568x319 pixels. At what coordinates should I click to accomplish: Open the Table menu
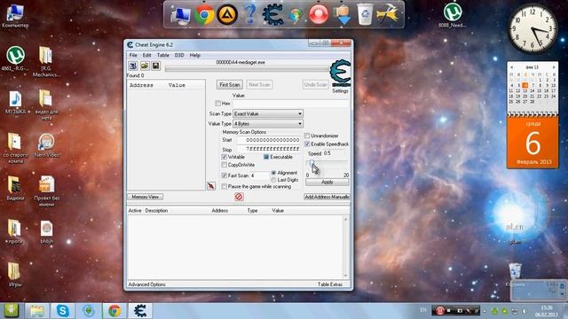[x=163, y=55]
